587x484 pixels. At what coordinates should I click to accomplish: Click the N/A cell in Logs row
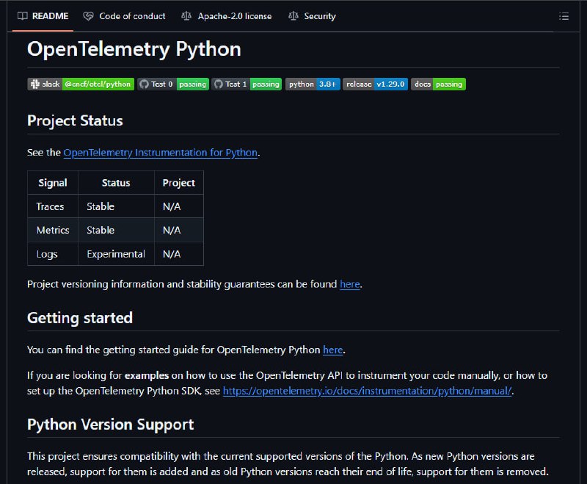pyautogui.click(x=179, y=254)
